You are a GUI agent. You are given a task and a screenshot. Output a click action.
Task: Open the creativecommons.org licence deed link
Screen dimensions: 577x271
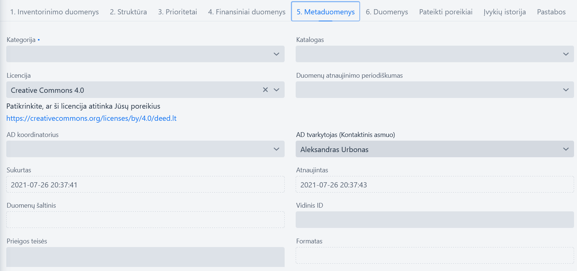click(92, 119)
